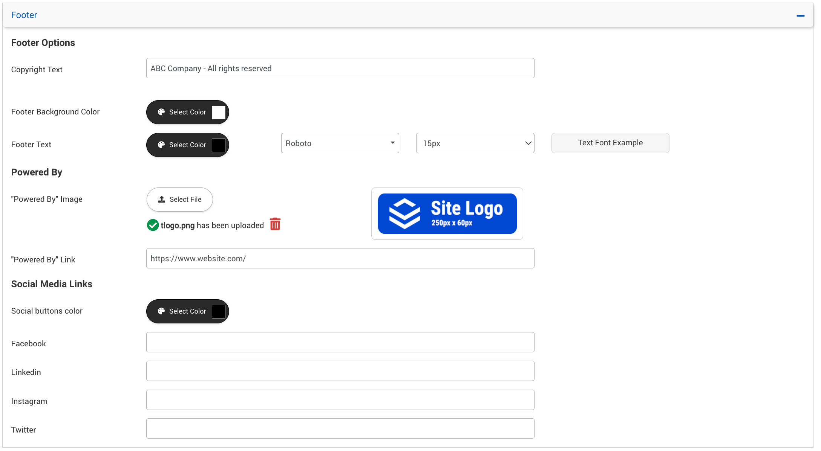Click the green upload success checkmark
The width and height of the screenshot is (821, 451).
153,225
